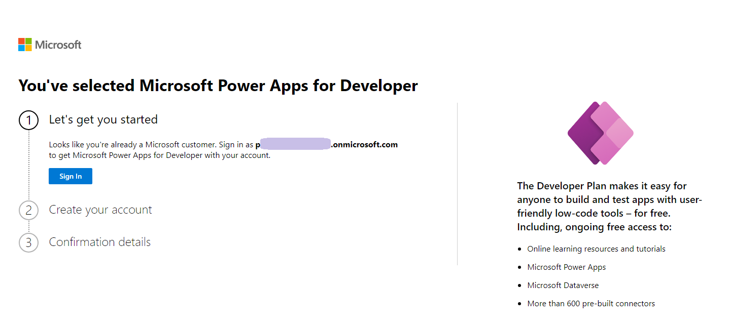This screenshot has width=729, height=328.
Task: Click the "Create your account" step heading
Action: 100,210
